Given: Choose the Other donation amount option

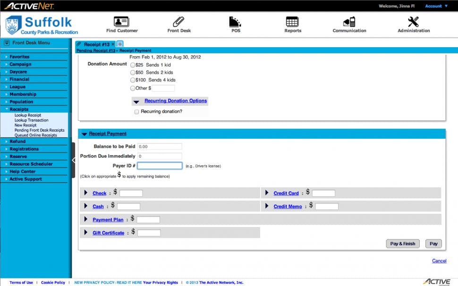Looking at the screenshot, I should tap(133, 88).
